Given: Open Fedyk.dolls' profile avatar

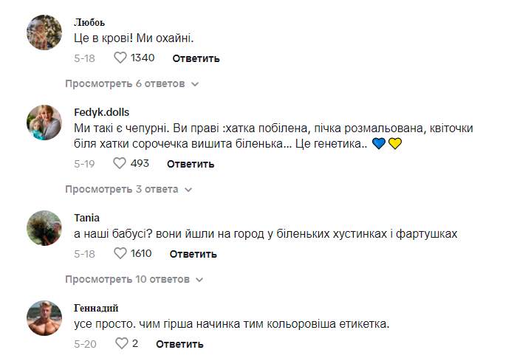Looking at the screenshot, I should click(x=44, y=123).
